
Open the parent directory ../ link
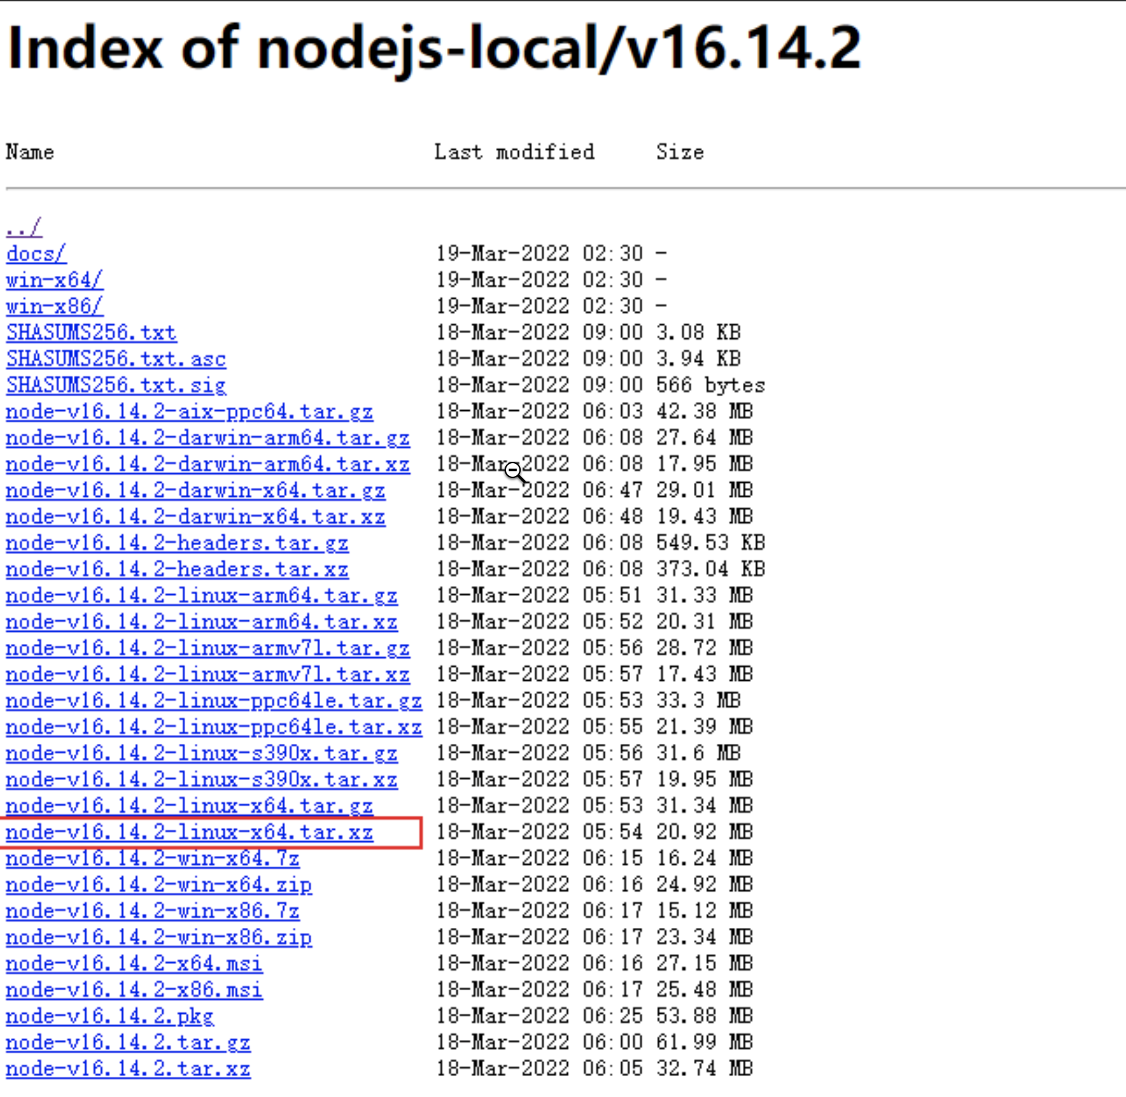tap(23, 228)
